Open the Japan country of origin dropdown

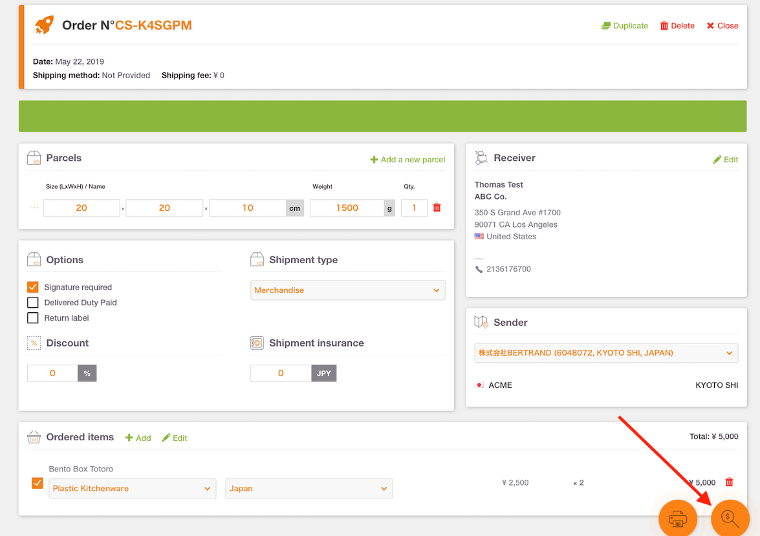[x=309, y=489]
